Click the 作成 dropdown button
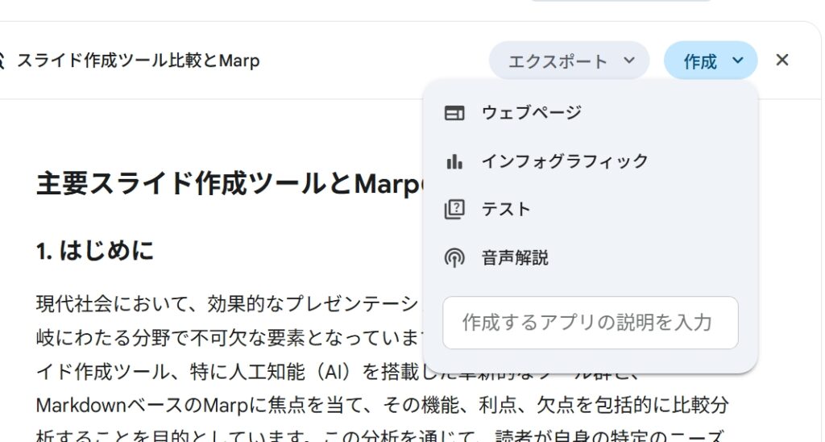Image resolution: width=825 pixels, height=442 pixels. click(x=711, y=60)
